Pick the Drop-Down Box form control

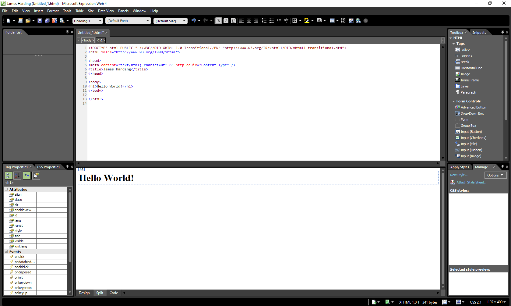[472, 113]
